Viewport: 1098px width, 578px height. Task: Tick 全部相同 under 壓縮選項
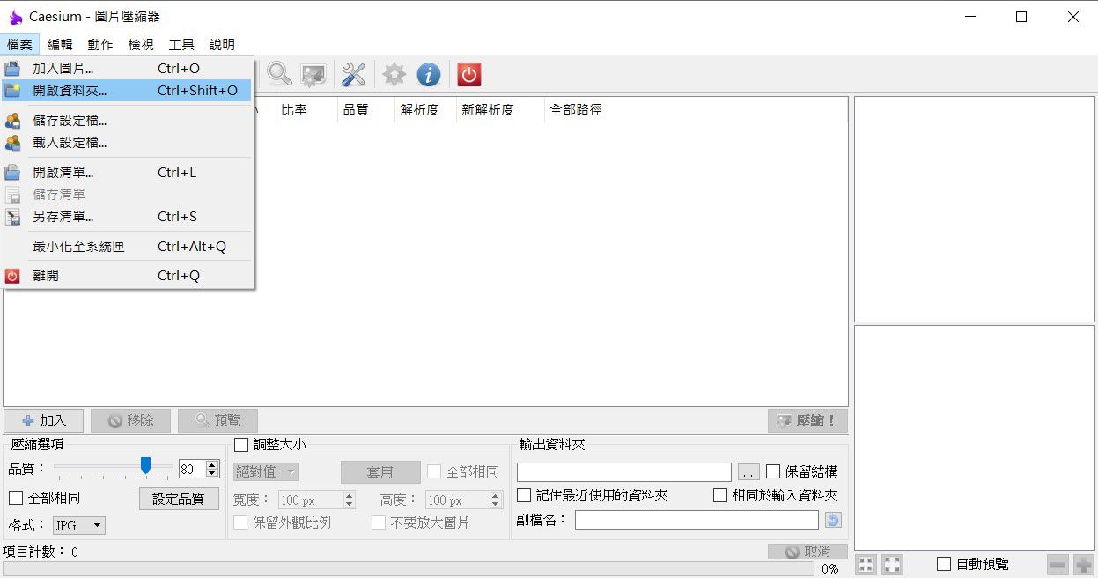(x=16, y=498)
